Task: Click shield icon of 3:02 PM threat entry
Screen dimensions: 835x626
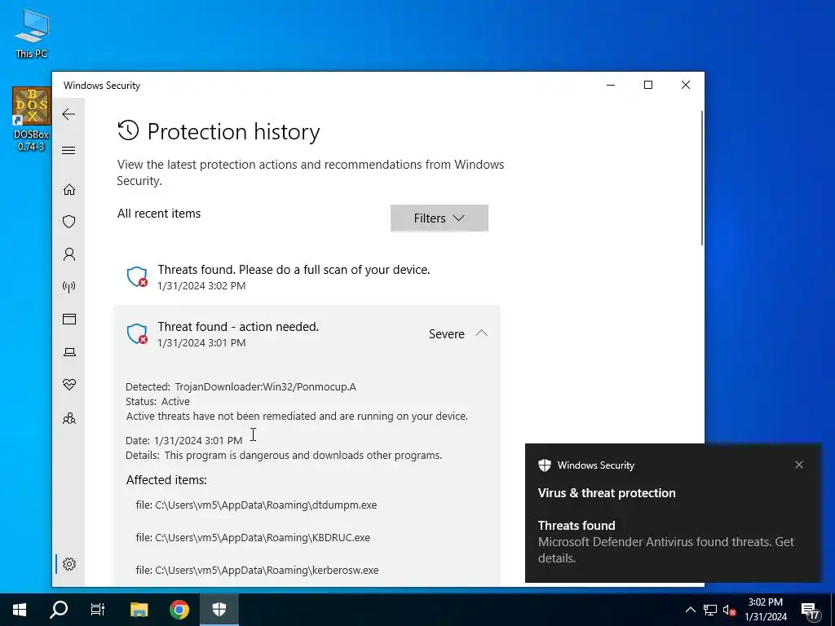Action: click(137, 277)
